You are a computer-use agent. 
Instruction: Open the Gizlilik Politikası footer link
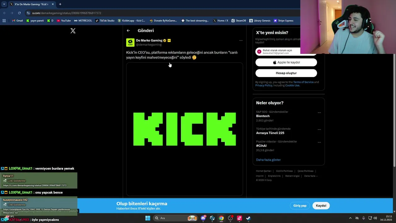click(x=284, y=171)
